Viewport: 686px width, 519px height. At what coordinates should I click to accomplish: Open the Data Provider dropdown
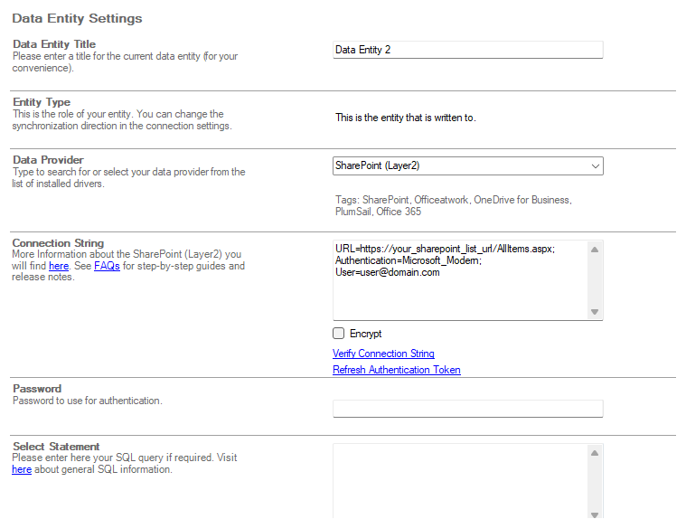(467, 165)
